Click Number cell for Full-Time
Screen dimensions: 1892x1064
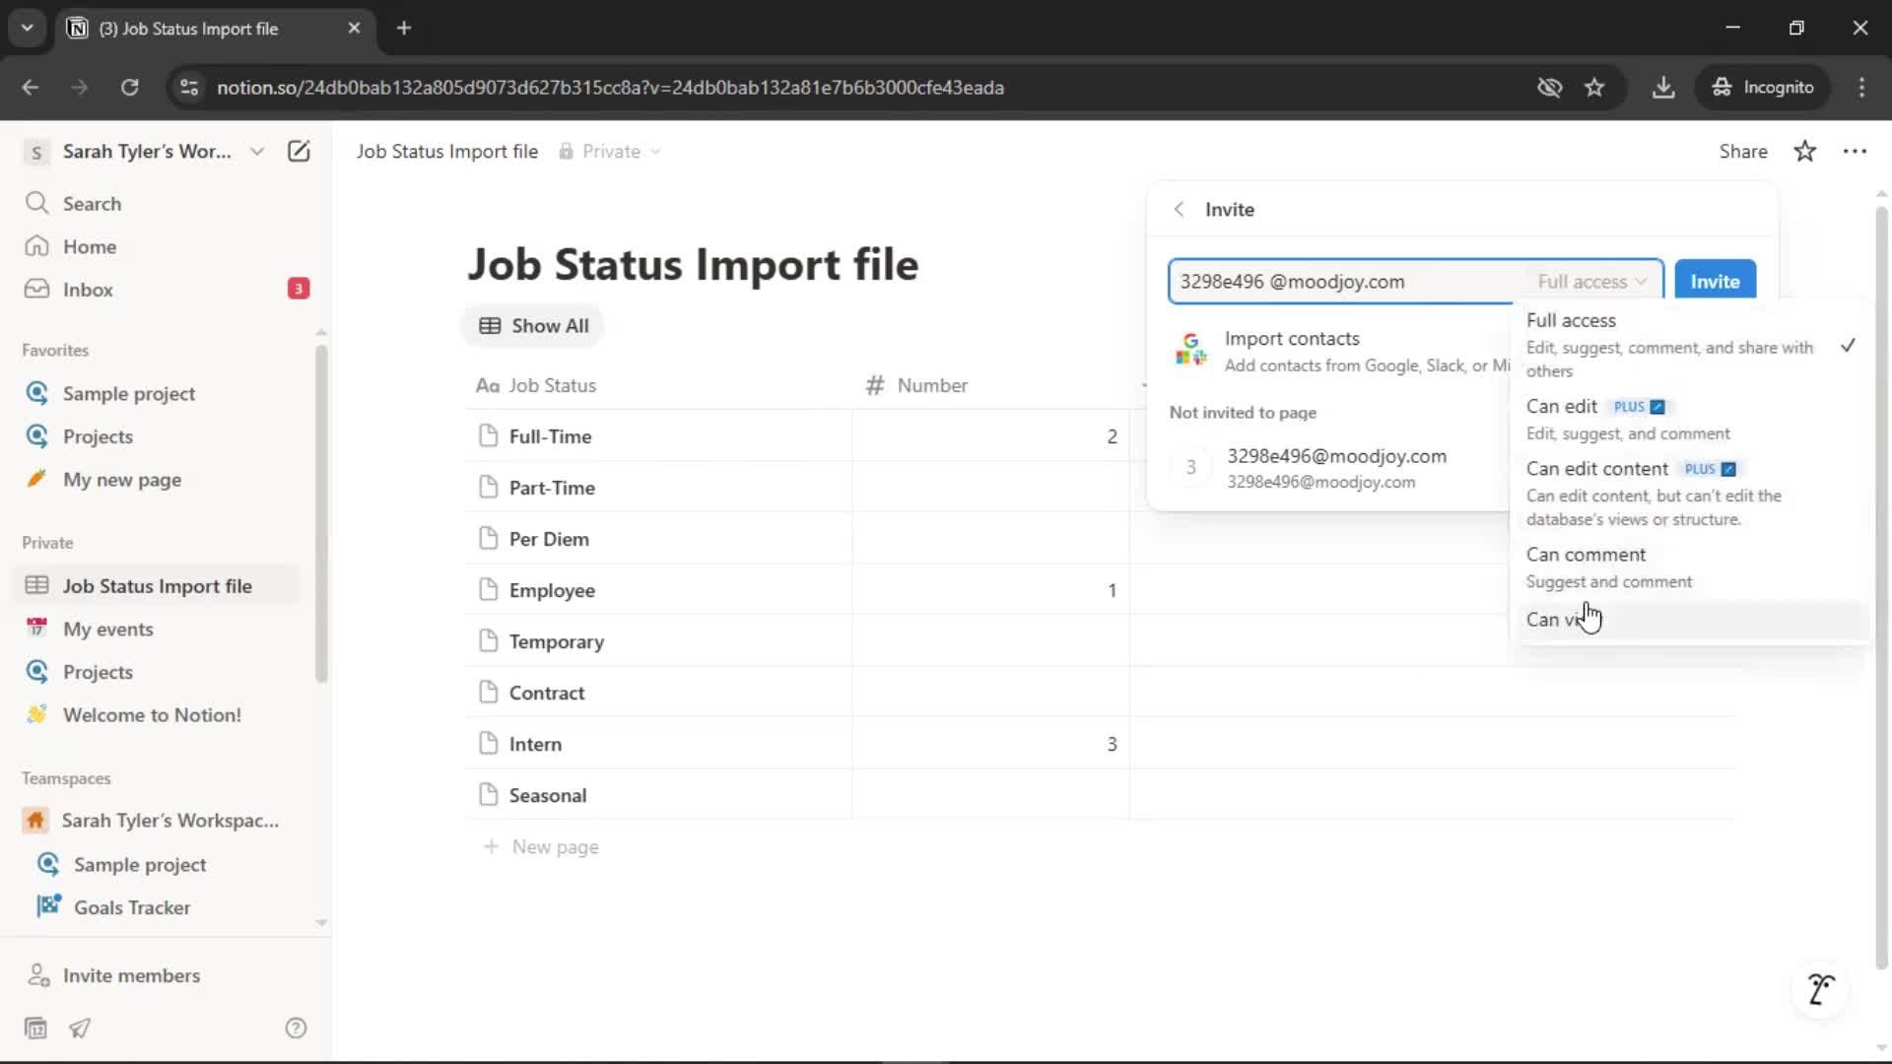[x=990, y=436]
